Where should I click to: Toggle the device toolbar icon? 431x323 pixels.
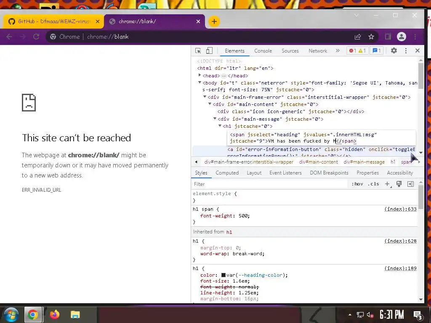pos(209,50)
